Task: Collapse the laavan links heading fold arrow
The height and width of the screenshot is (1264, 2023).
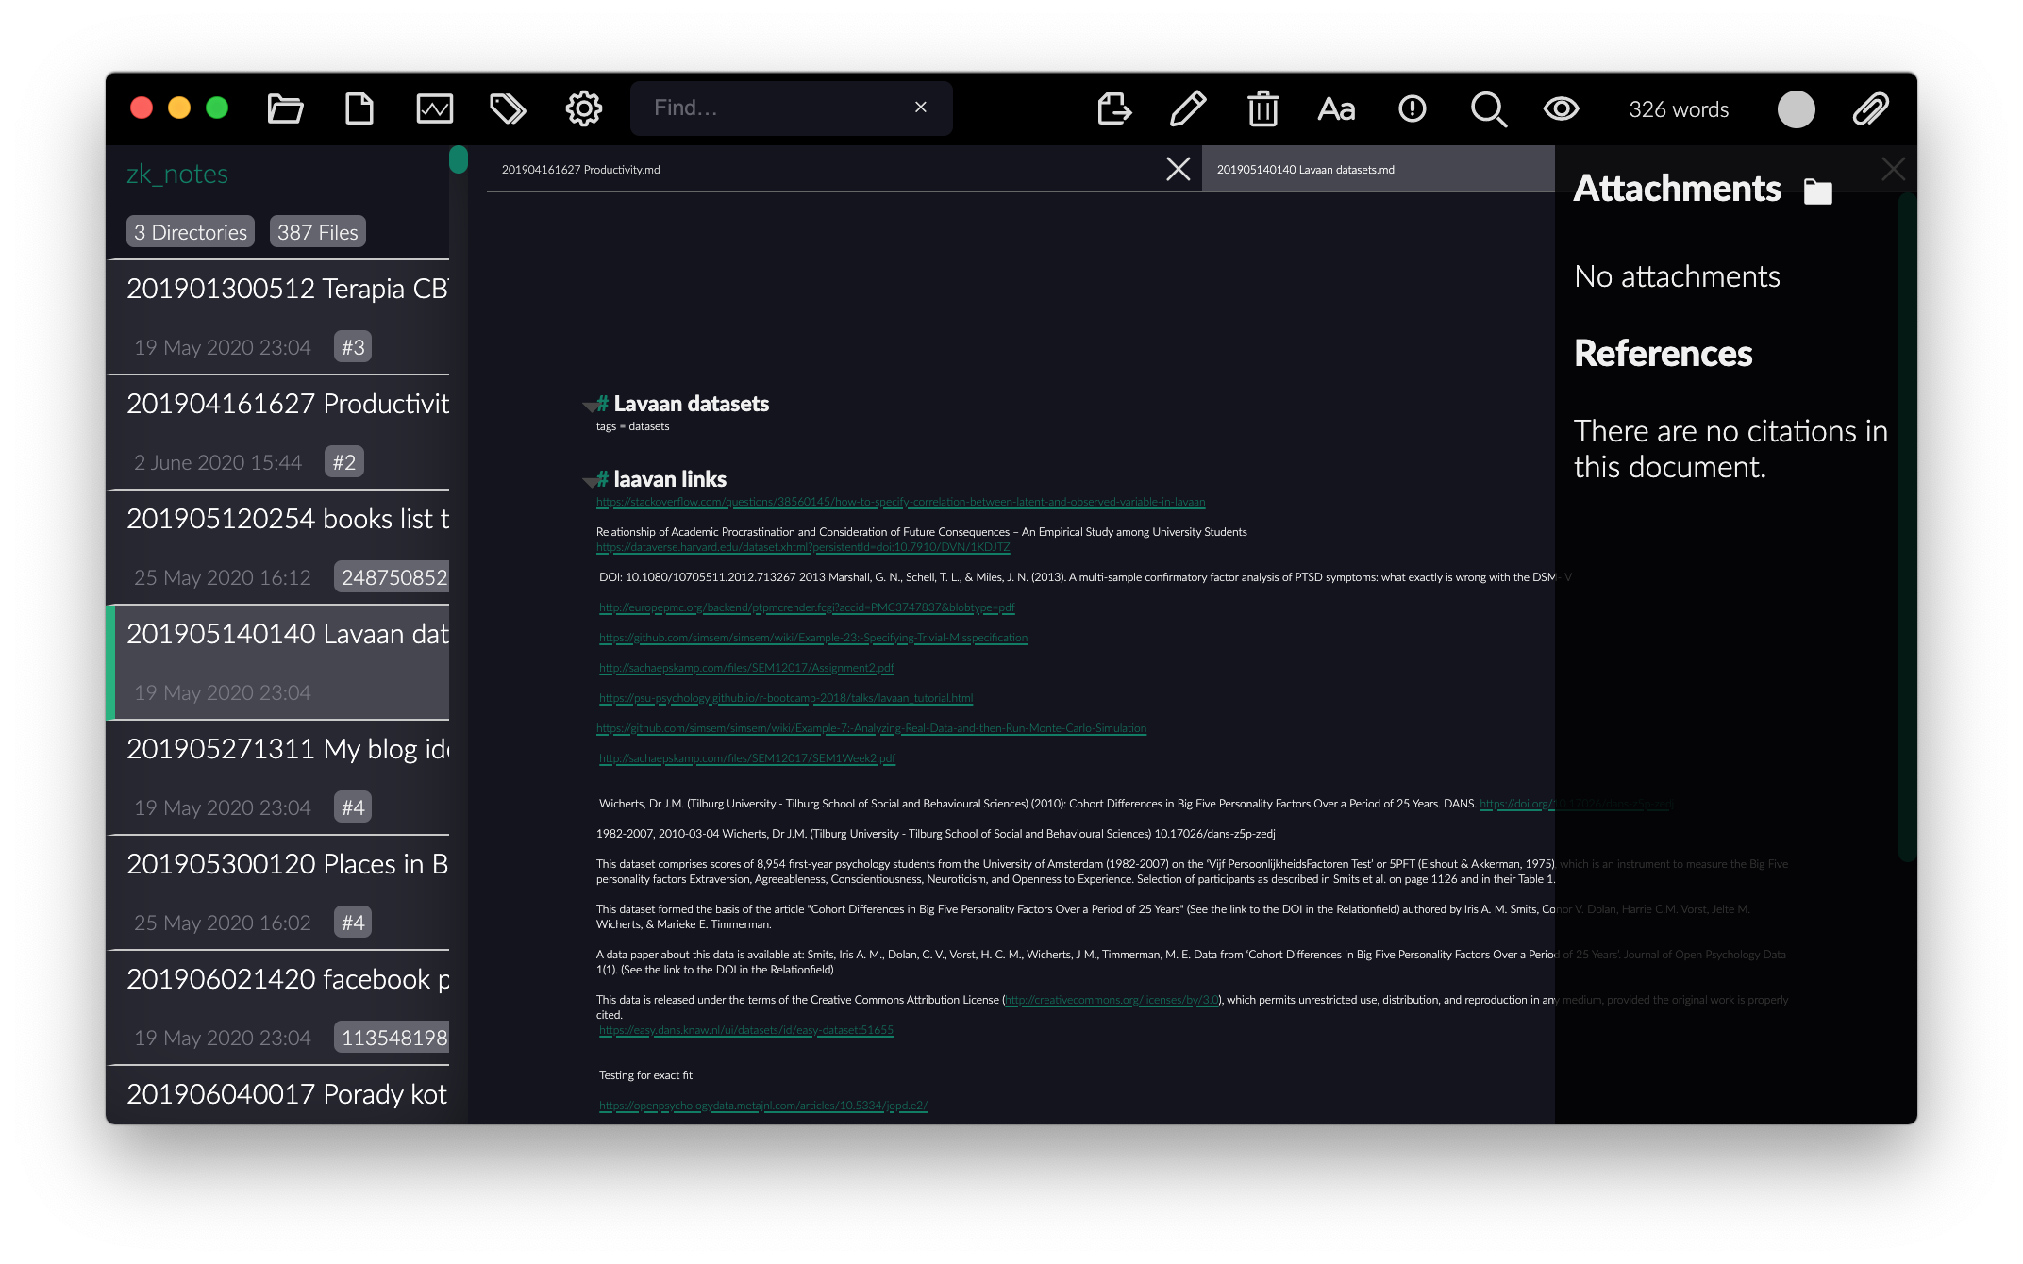Action: pos(591,482)
